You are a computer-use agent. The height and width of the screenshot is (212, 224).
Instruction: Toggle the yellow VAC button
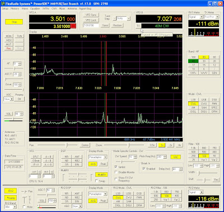175,157
